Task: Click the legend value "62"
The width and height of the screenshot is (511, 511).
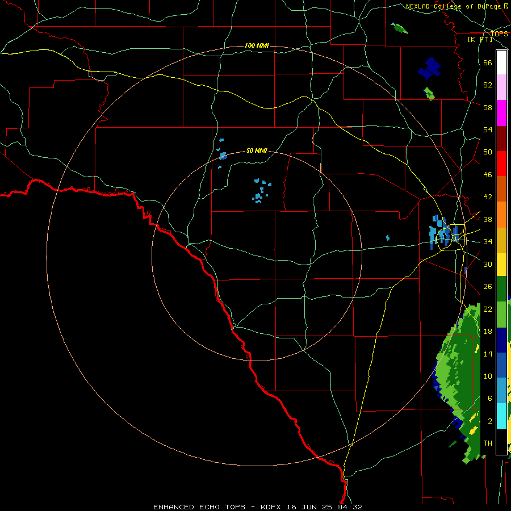Action: click(x=488, y=85)
